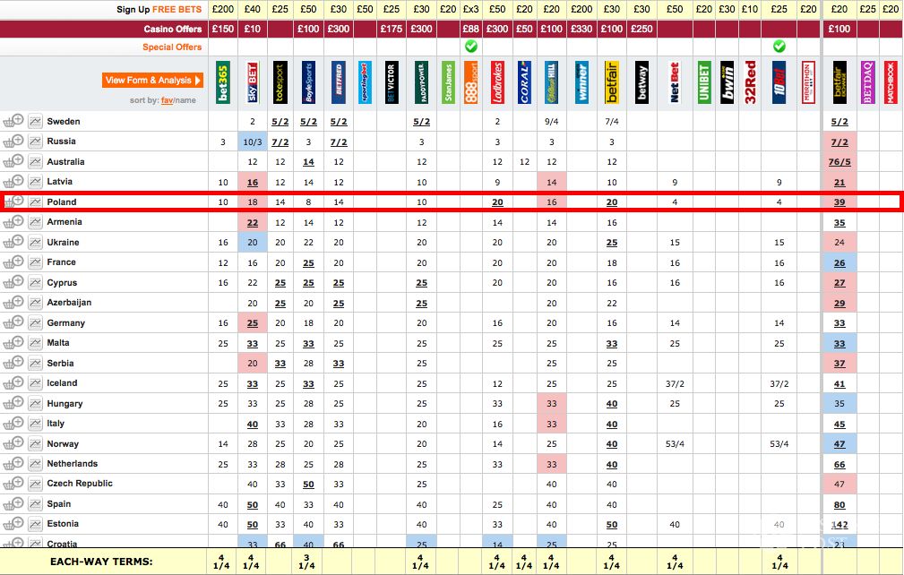Add Germany to betslip basket icon

(x=13, y=322)
